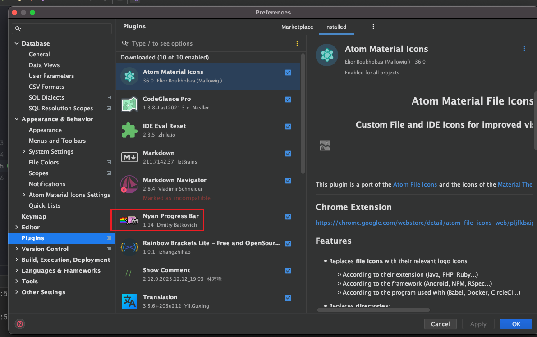
Task: Click the Nyan Progress Bar cat icon
Action: pyautogui.click(x=129, y=220)
